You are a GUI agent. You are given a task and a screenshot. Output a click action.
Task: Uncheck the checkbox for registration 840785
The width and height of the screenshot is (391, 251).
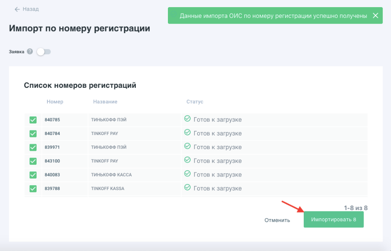pos(33,120)
